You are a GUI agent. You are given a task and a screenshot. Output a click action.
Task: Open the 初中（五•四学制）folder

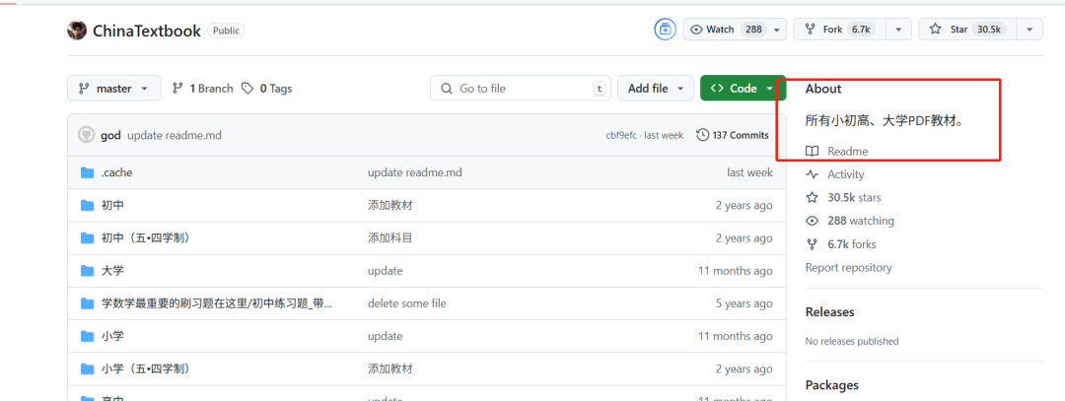pos(145,237)
